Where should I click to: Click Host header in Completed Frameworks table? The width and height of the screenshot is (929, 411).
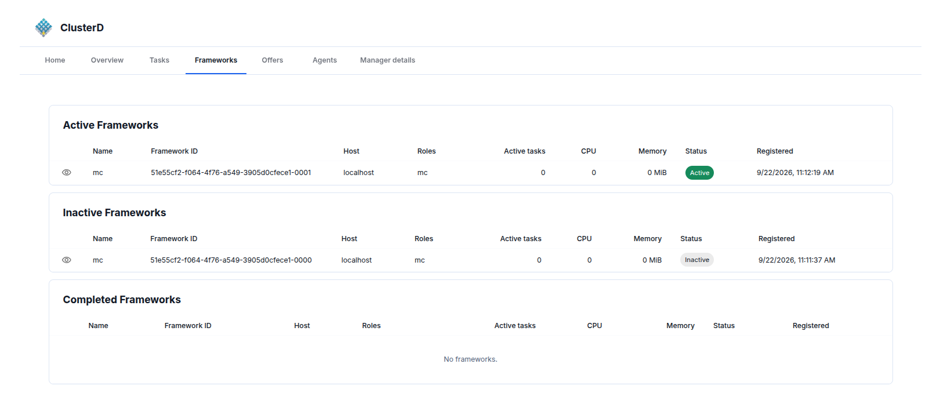tap(302, 326)
